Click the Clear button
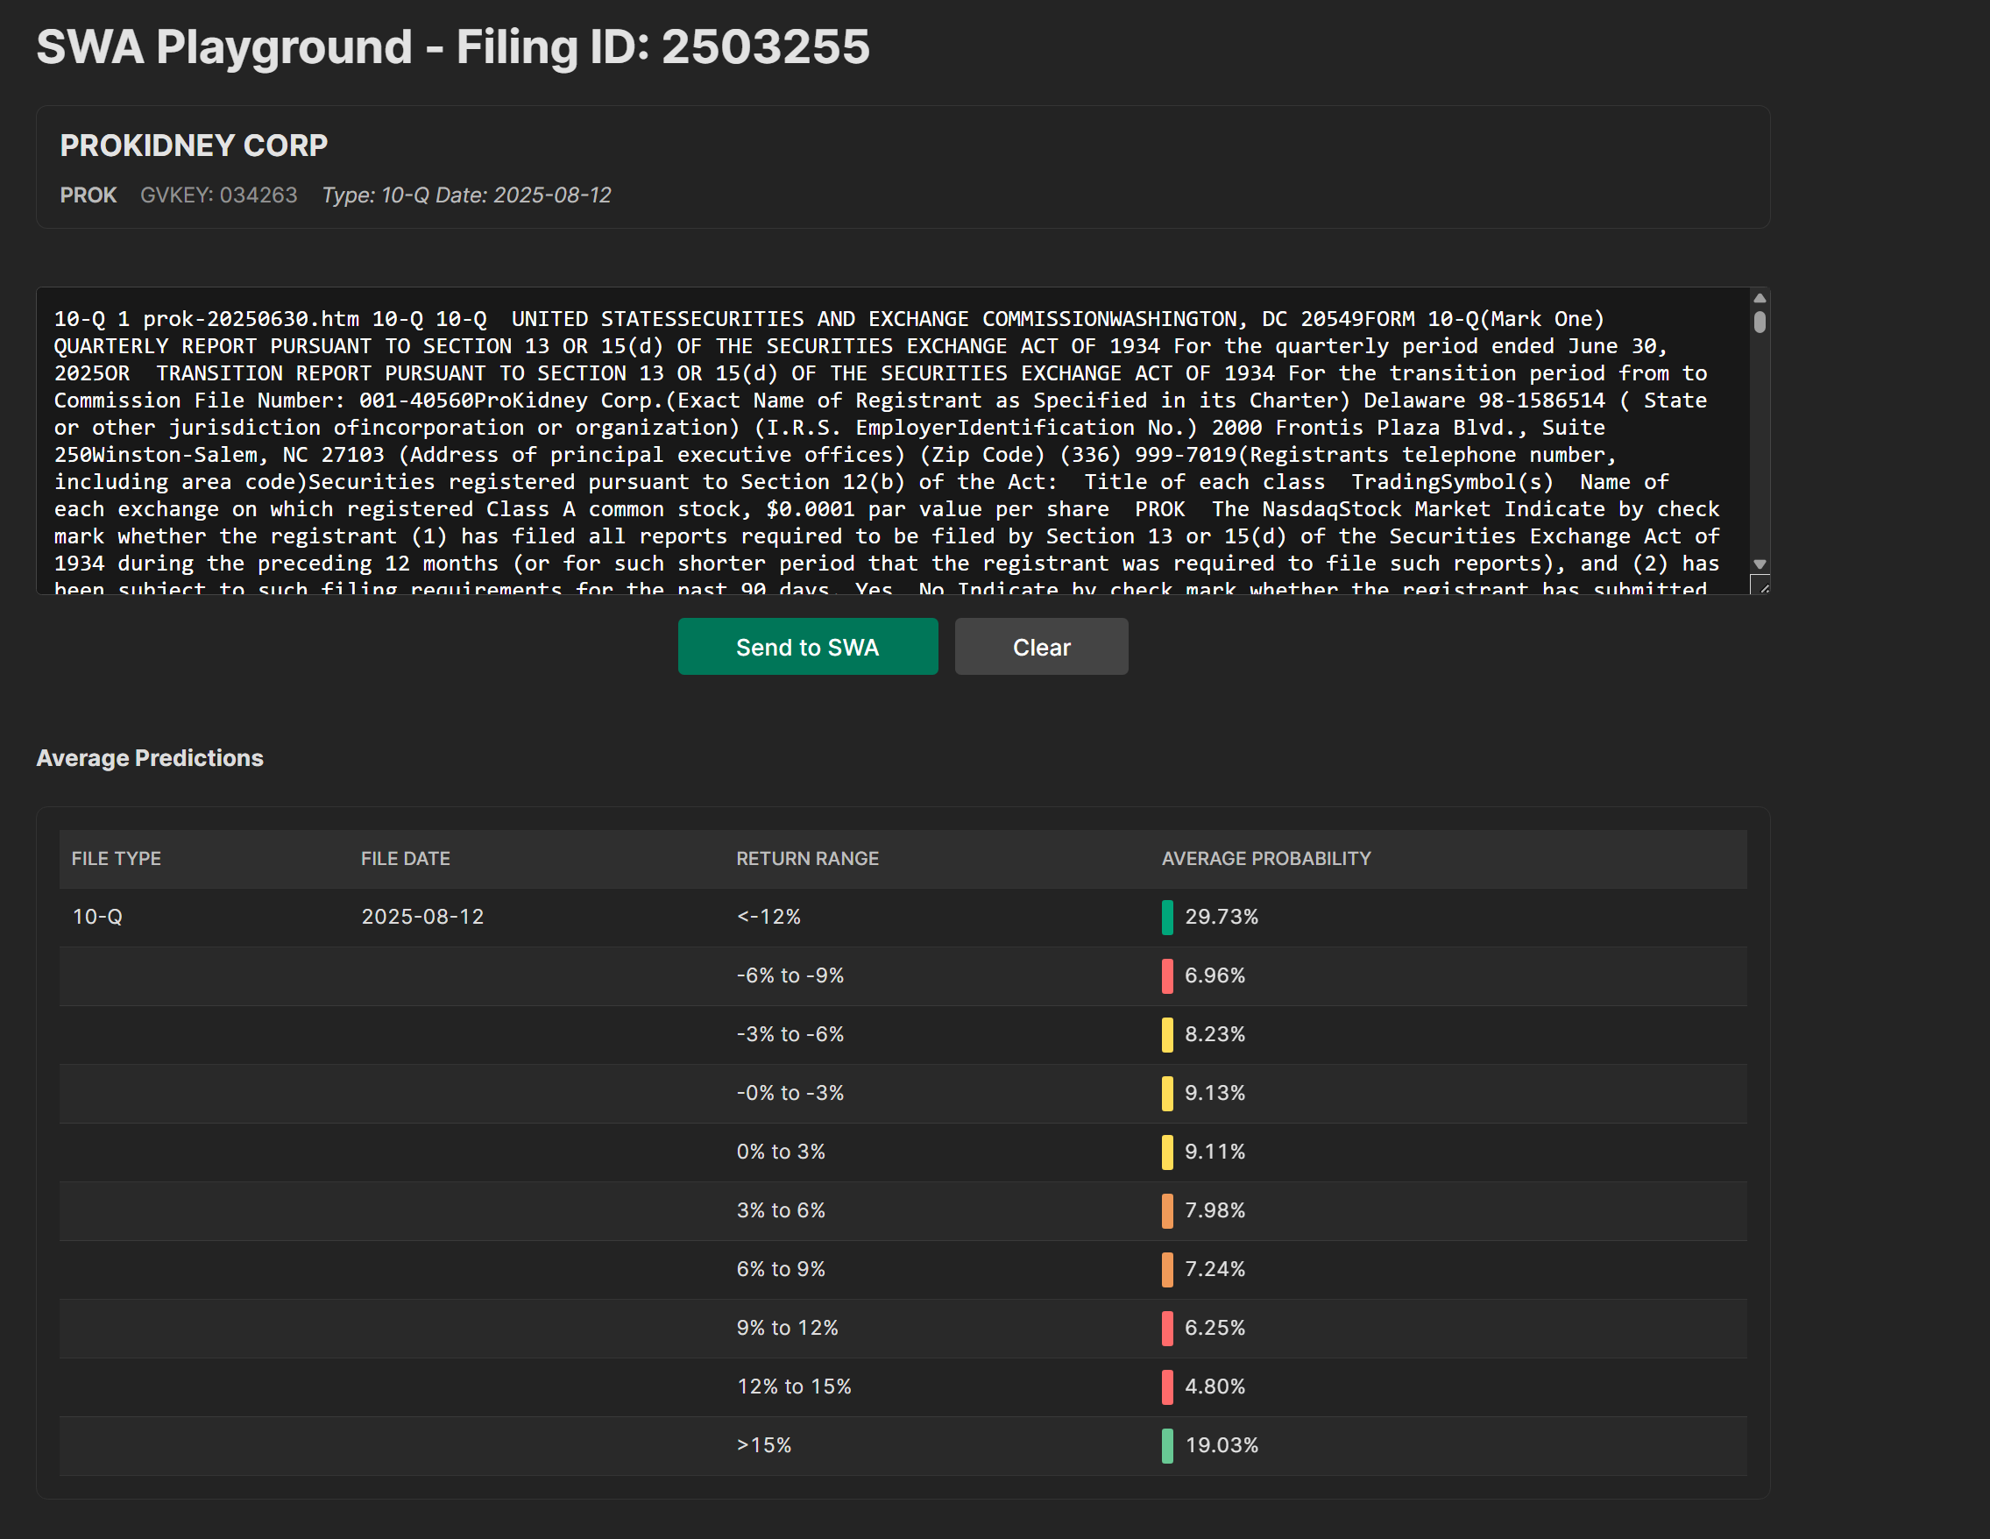This screenshot has width=1990, height=1539. (1040, 646)
